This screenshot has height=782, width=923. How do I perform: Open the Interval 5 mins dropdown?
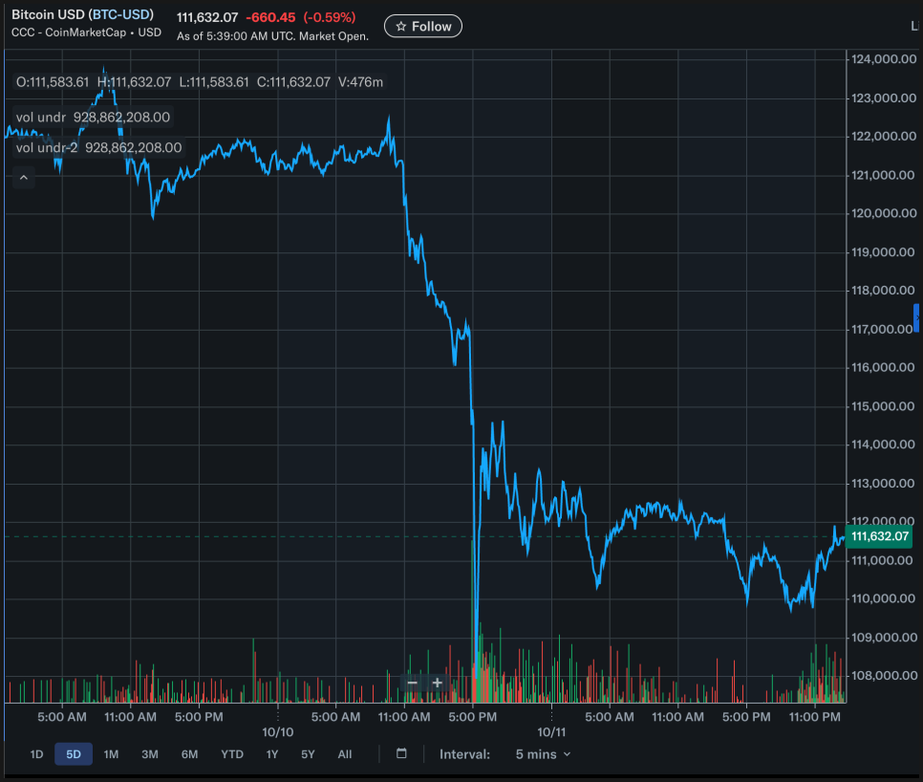[543, 754]
